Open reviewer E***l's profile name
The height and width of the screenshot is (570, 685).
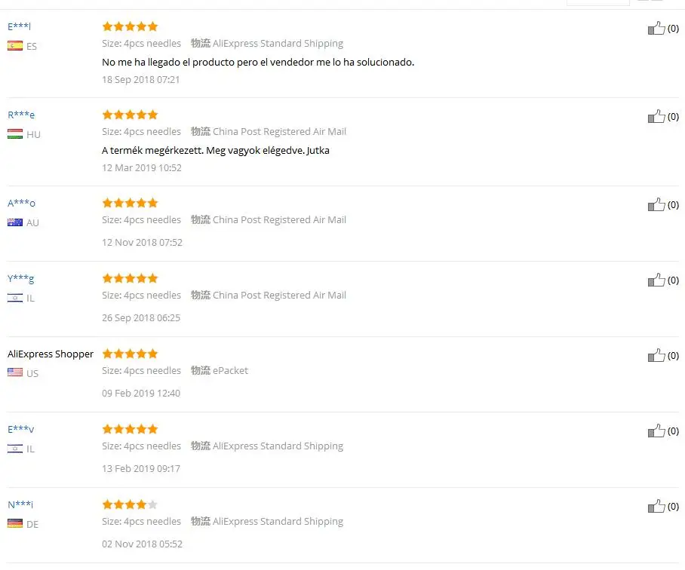click(x=20, y=26)
